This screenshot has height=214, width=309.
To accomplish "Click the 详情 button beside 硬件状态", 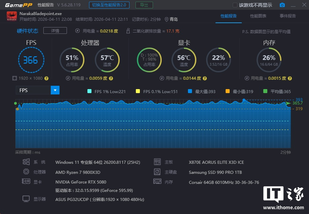I will click(x=55, y=31).
